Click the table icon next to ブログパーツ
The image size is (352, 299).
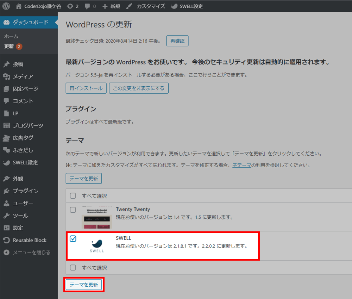click(x=6, y=125)
